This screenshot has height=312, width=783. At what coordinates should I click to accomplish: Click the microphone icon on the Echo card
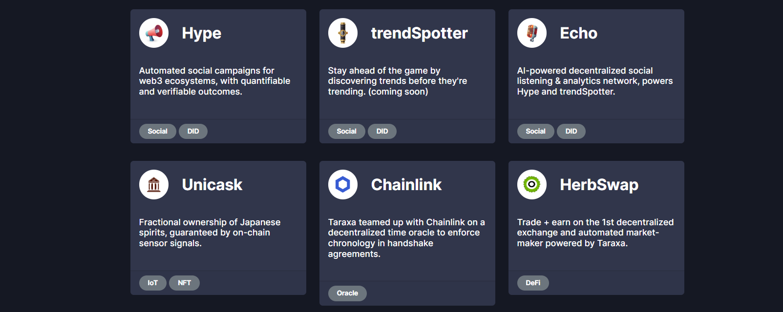pyautogui.click(x=531, y=33)
